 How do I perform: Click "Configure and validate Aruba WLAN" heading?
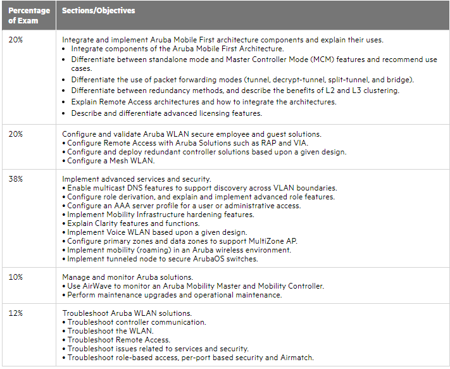(192, 134)
